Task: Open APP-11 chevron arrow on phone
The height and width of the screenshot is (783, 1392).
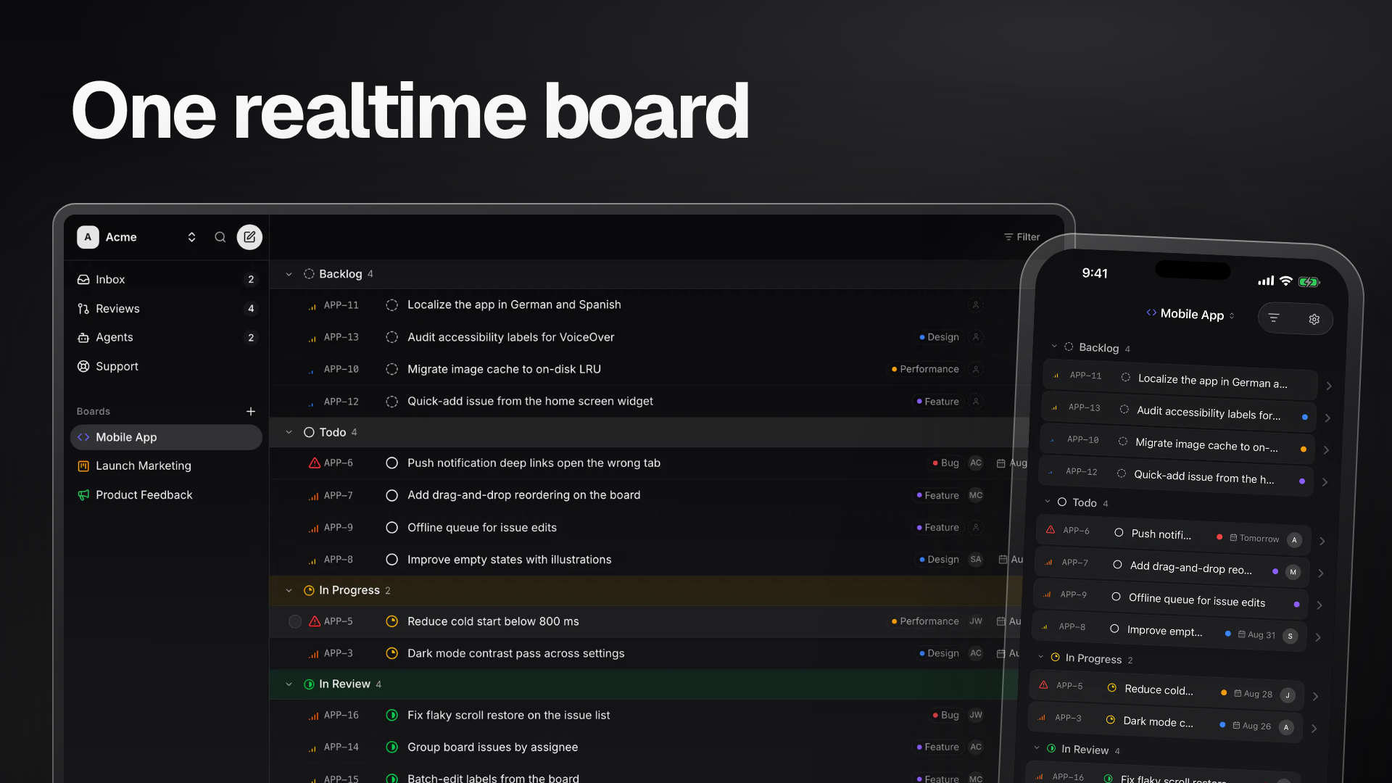Action: (x=1329, y=386)
